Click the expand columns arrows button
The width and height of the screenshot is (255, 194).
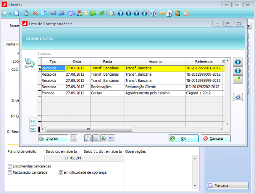point(33,129)
